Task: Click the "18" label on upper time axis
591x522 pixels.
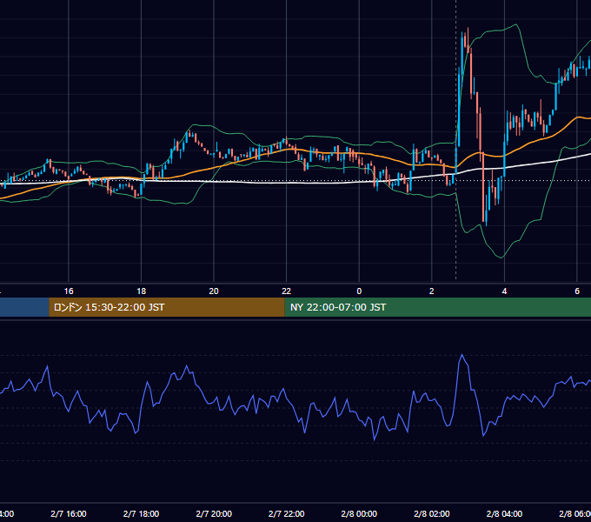Action: pyautogui.click(x=141, y=291)
